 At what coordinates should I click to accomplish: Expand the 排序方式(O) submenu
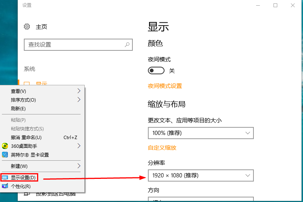[79, 100]
